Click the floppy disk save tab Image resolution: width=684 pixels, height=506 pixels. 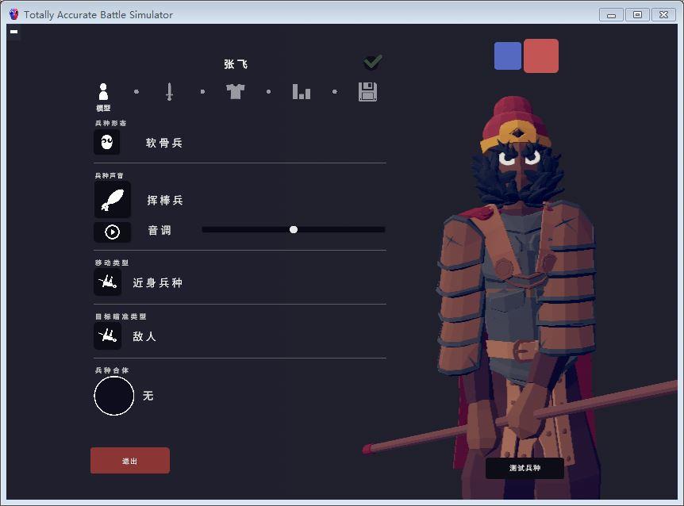pos(367,91)
